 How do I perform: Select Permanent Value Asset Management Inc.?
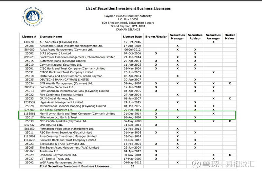click(67, 129)
